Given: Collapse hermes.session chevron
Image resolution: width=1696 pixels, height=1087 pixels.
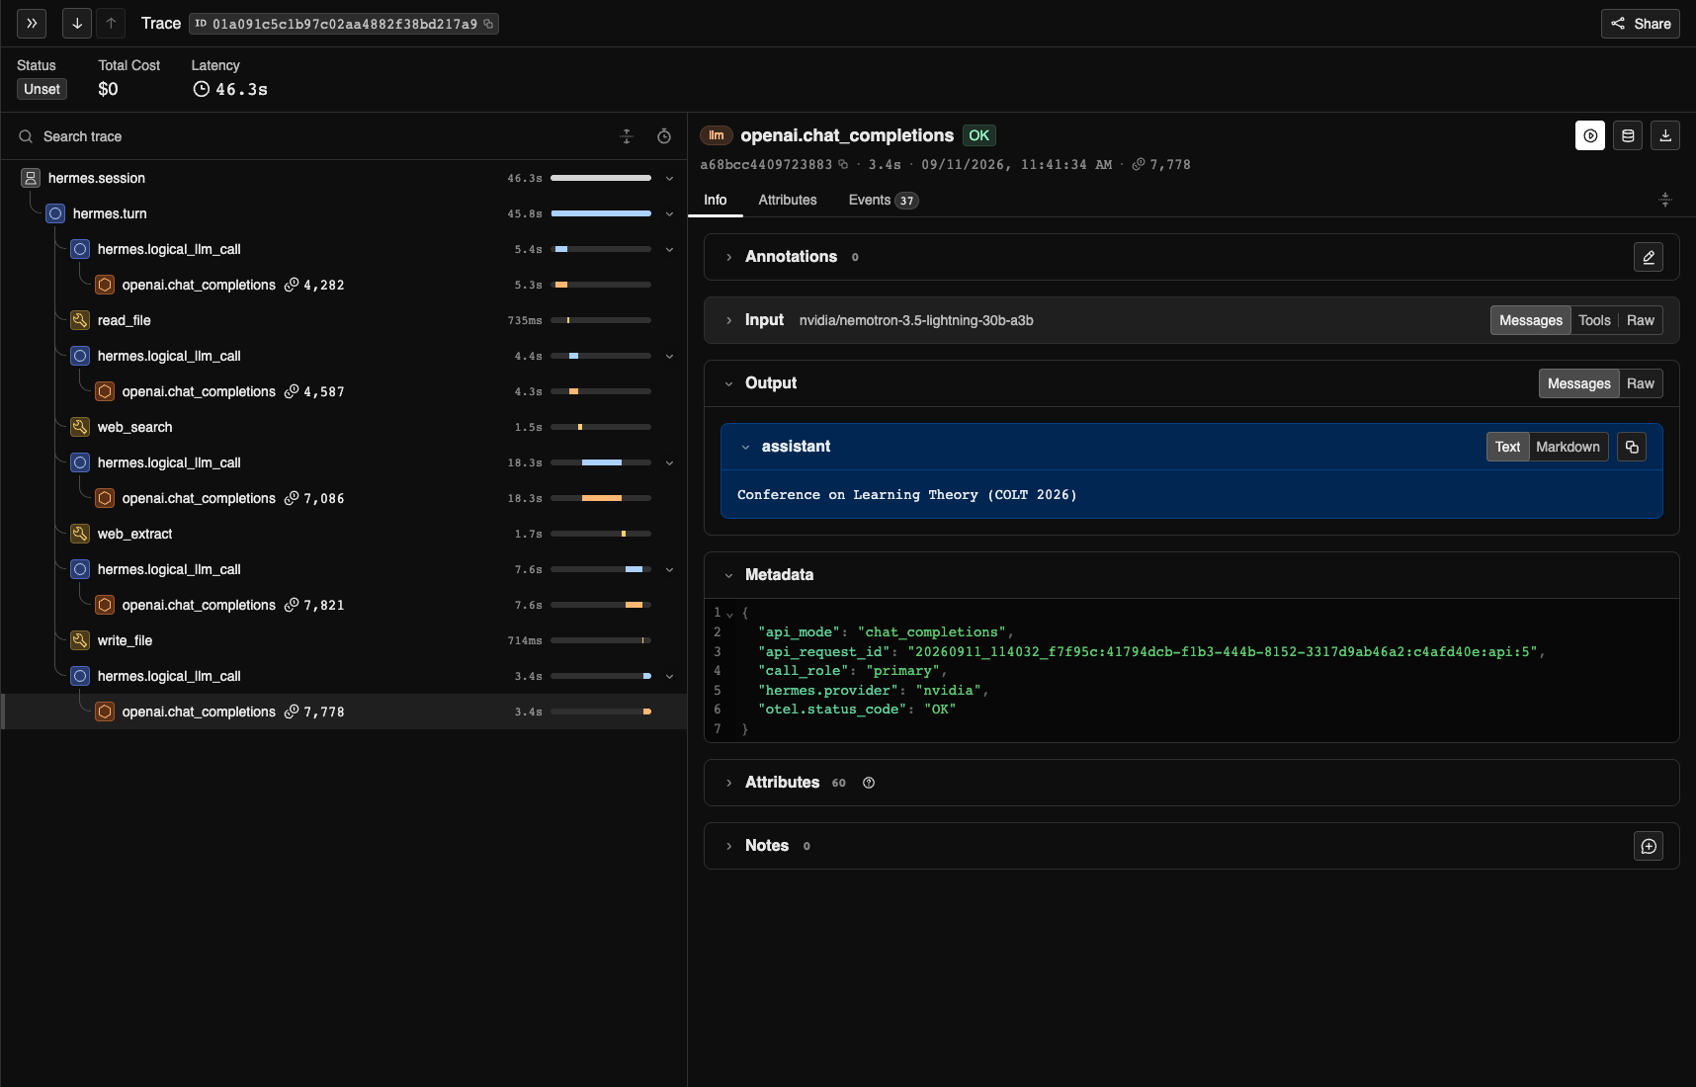Looking at the screenshot, I should (669, 179).
